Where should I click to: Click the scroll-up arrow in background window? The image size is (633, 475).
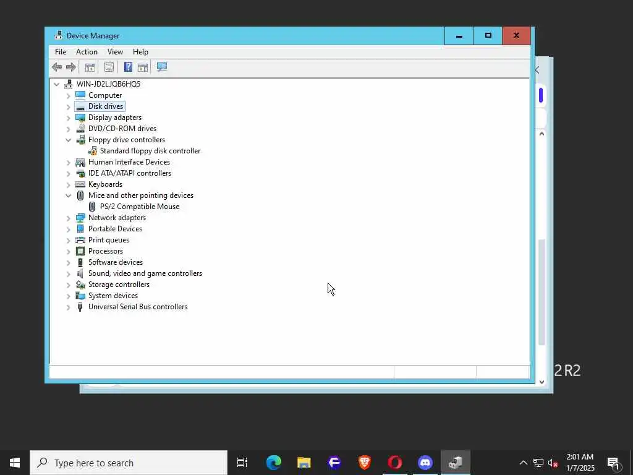(542, 134)
